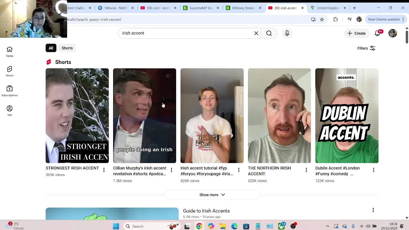Screen dimensions: 409x230
Task: Select the All filter chip
Action: tap(51, 48)
